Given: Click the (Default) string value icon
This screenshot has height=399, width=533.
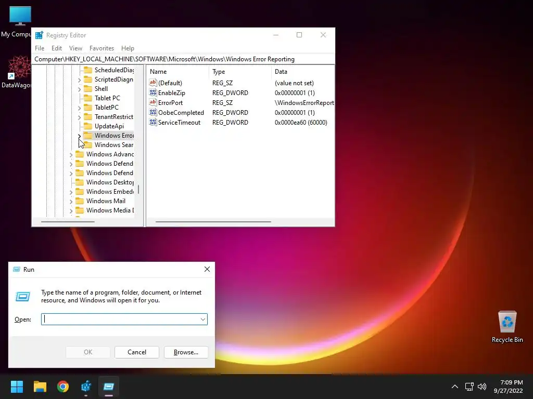Looking at the screenshot, I should (153, 83).
